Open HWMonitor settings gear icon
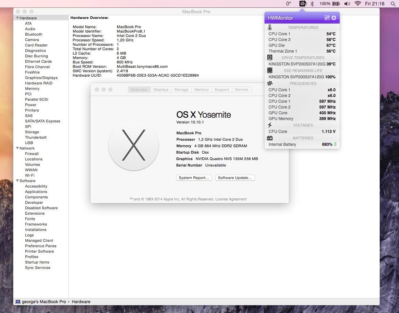 [x=334, y=18]
